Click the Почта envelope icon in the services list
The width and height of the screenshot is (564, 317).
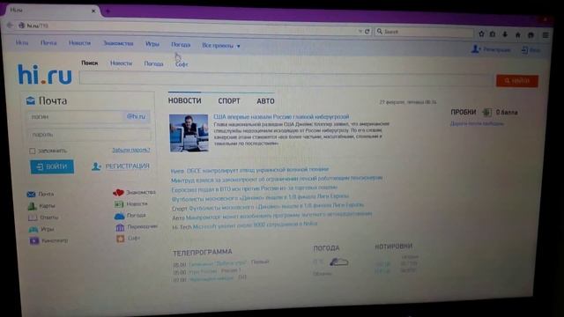pyautogui.click(x=31, y=194)
